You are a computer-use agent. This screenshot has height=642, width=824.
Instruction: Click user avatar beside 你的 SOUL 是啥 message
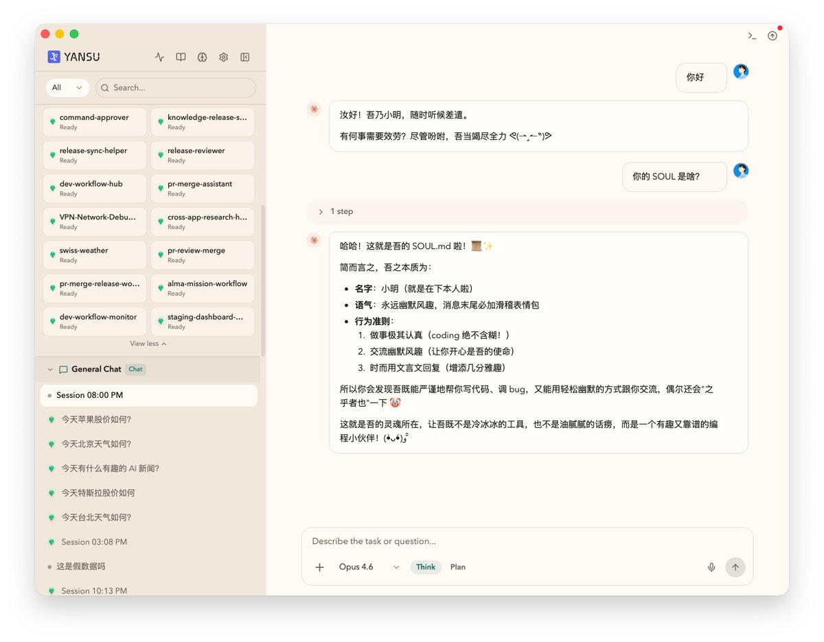[741, 171]
